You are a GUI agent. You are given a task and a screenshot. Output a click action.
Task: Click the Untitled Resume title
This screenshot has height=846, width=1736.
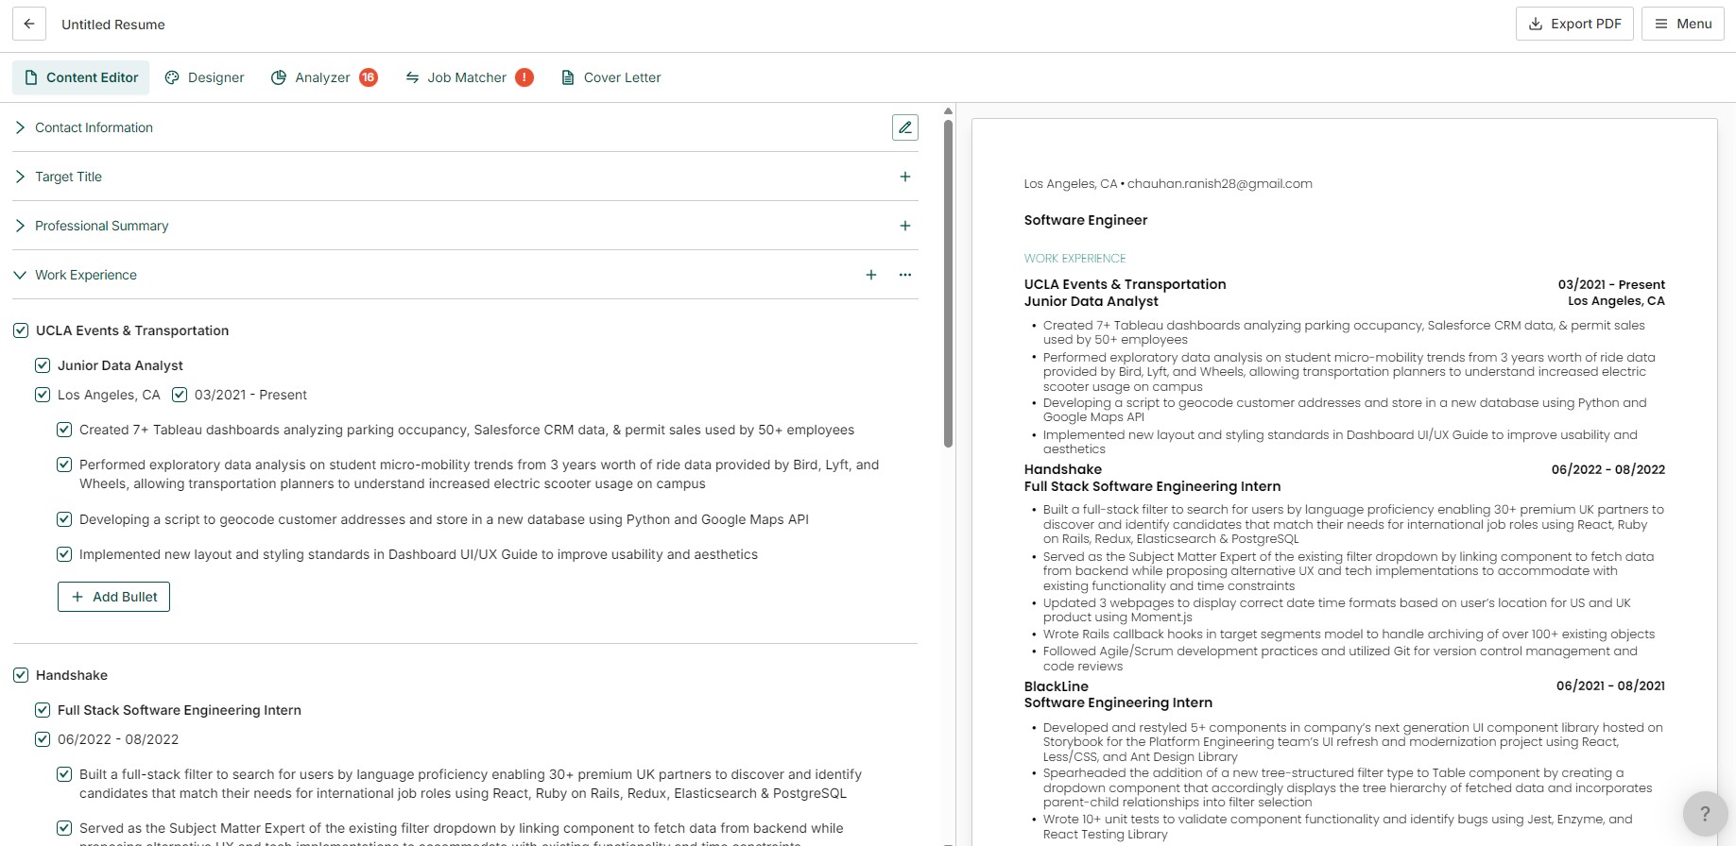pyautogui.click(x=113, y=25)
